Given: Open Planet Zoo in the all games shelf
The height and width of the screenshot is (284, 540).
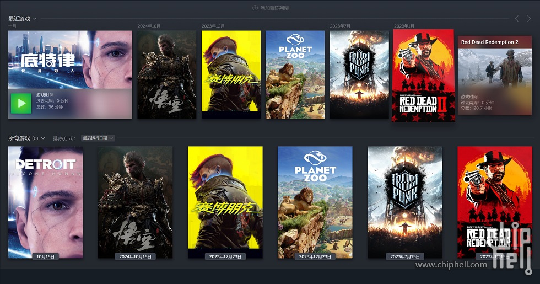Looking at the screenshot, I should tap(315, 202).
